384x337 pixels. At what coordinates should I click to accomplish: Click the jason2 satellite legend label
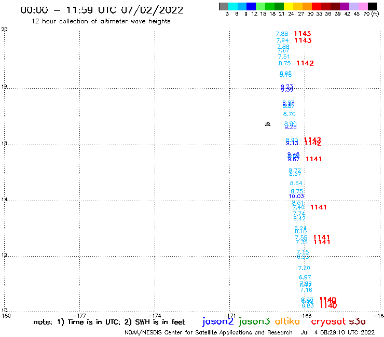(218, 321)
